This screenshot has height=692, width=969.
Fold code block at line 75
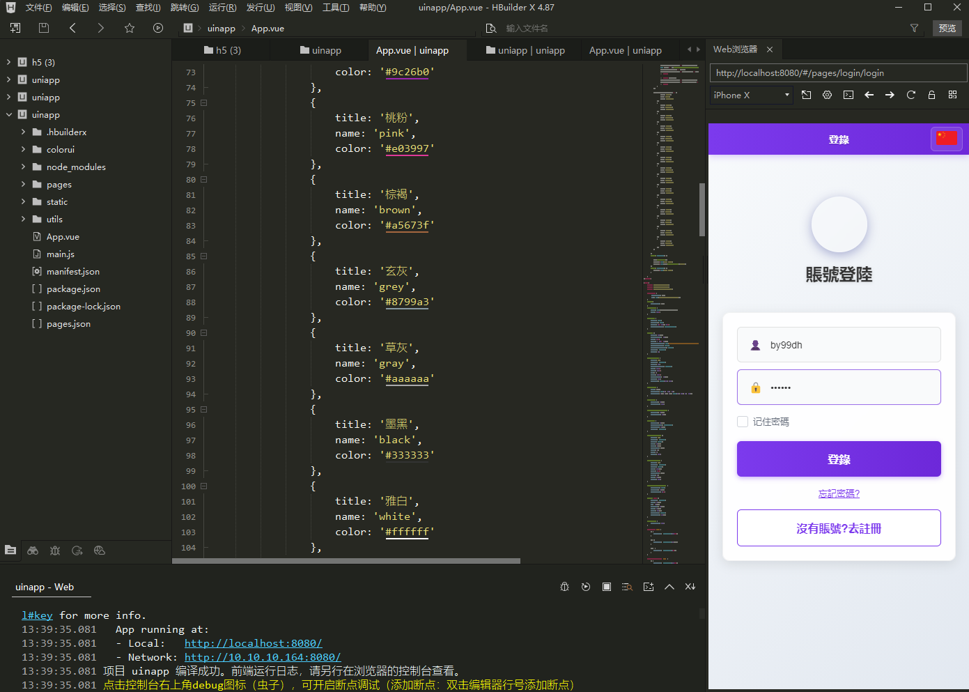pos(204,103)
